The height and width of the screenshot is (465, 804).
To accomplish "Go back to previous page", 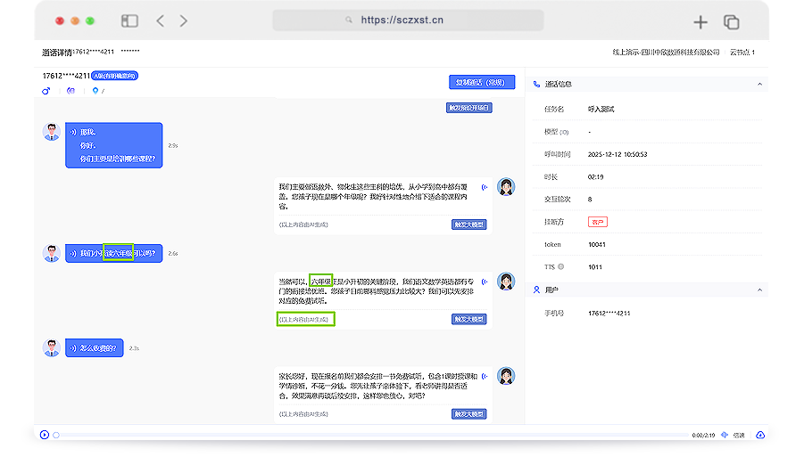I will pyautogui.click(x=161, y=20).
